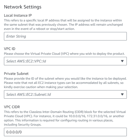Click the VPC ID field label
Viewport: 131px width, 137px height.
click(9, 49)
